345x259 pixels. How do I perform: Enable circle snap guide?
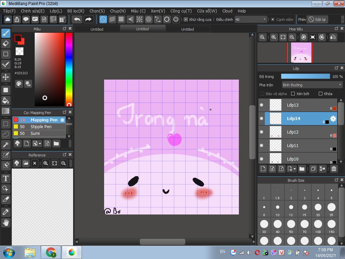pyautogui.click(x=149, y=19)
